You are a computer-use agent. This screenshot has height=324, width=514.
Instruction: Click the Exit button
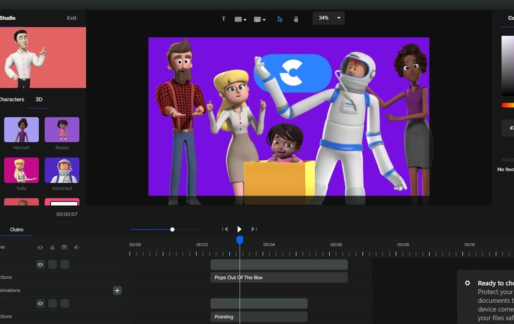(x=72, y=18)
